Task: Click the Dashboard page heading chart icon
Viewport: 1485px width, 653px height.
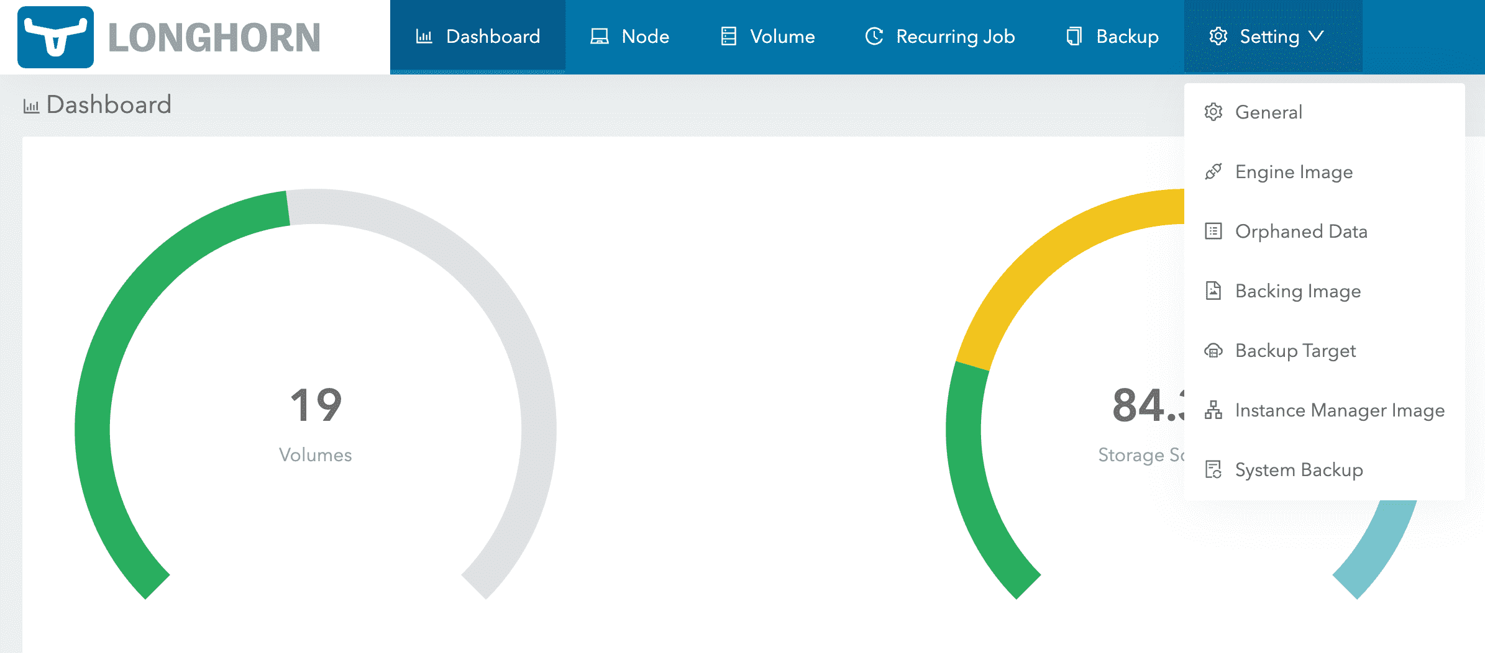Action: 31,106
